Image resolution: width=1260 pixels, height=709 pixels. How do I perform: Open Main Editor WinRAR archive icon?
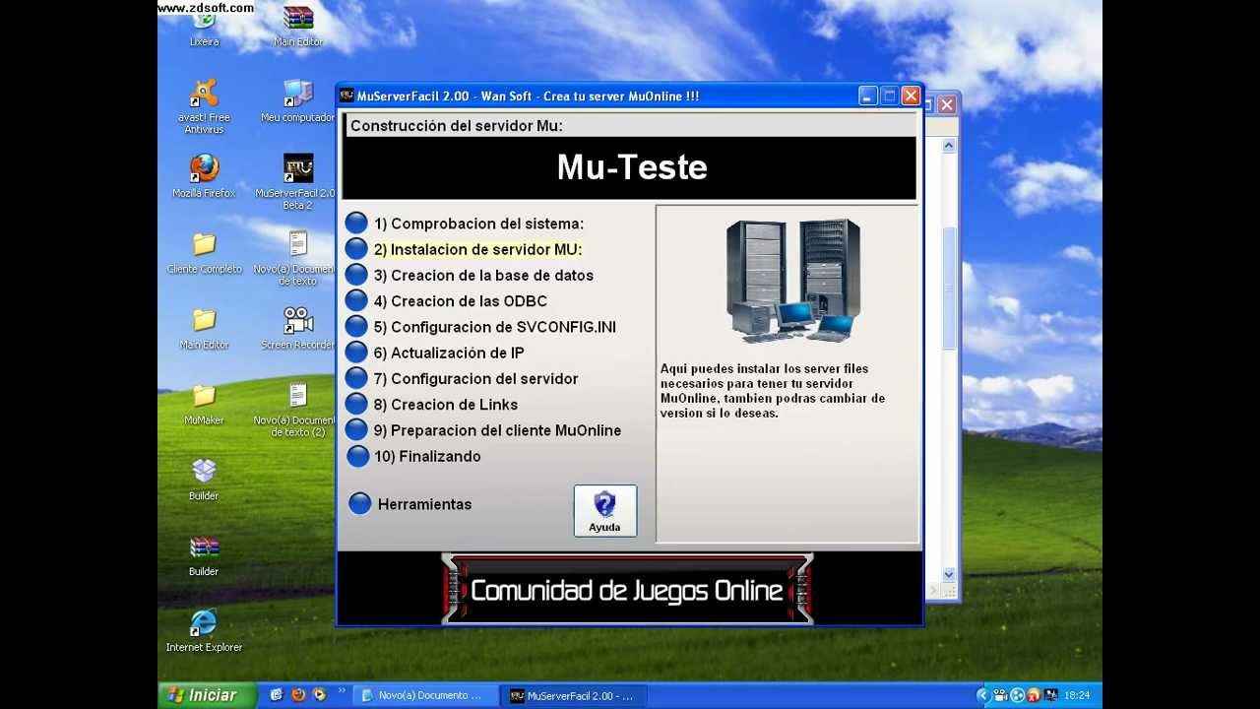(298, 26)
